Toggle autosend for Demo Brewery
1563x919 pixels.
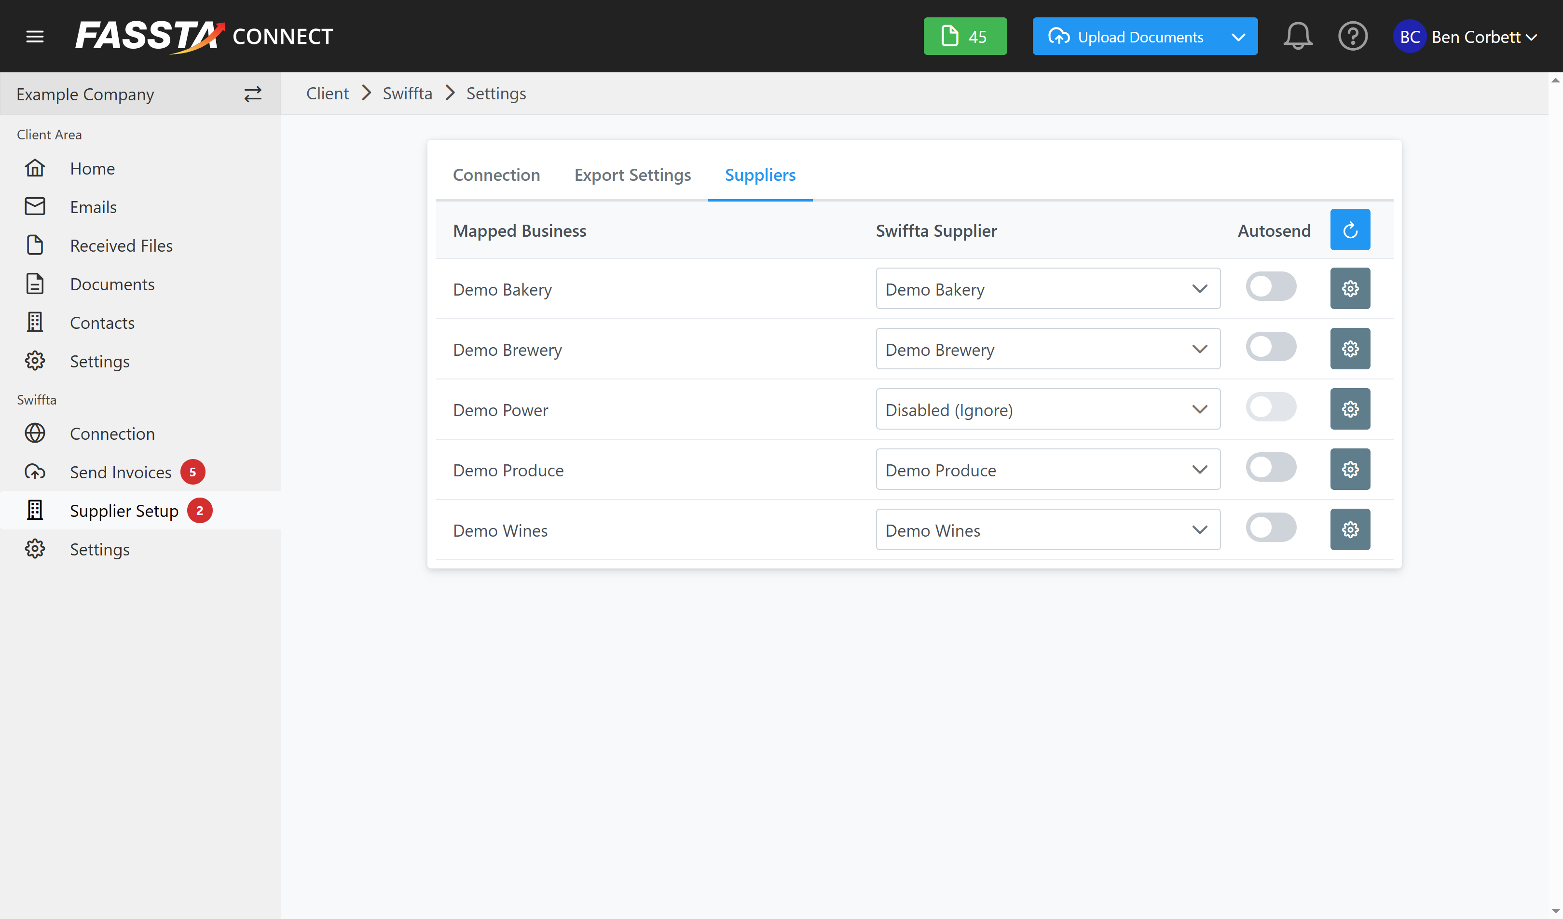click(x=1271, y=347)
